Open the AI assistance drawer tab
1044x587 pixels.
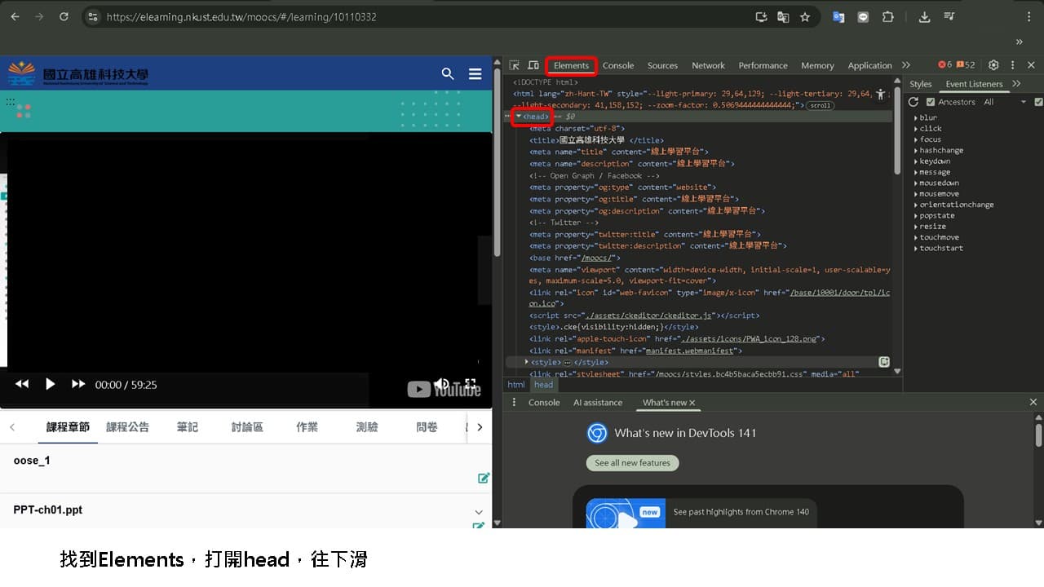point(598,403)
